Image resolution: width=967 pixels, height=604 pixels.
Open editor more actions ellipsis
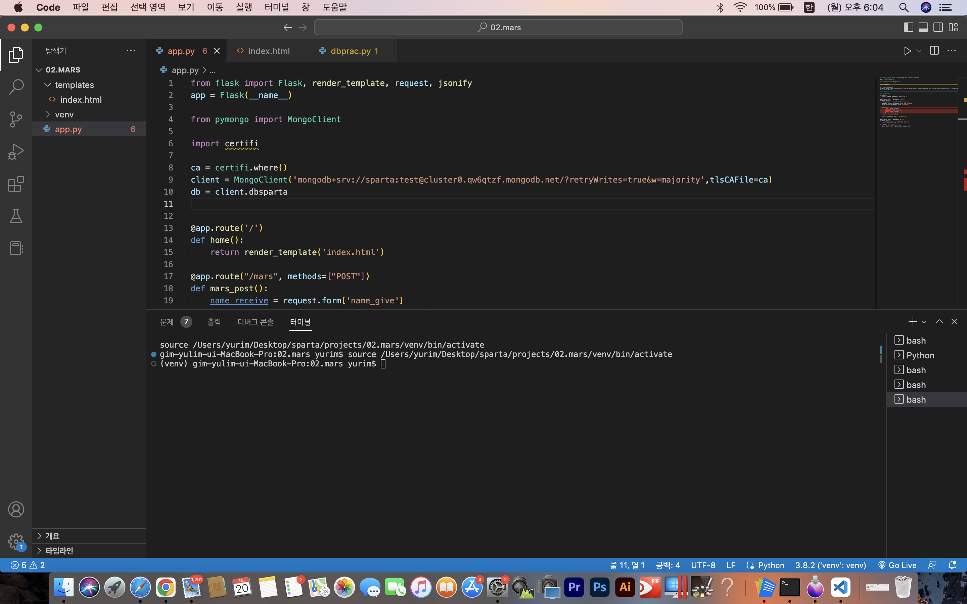952,51
